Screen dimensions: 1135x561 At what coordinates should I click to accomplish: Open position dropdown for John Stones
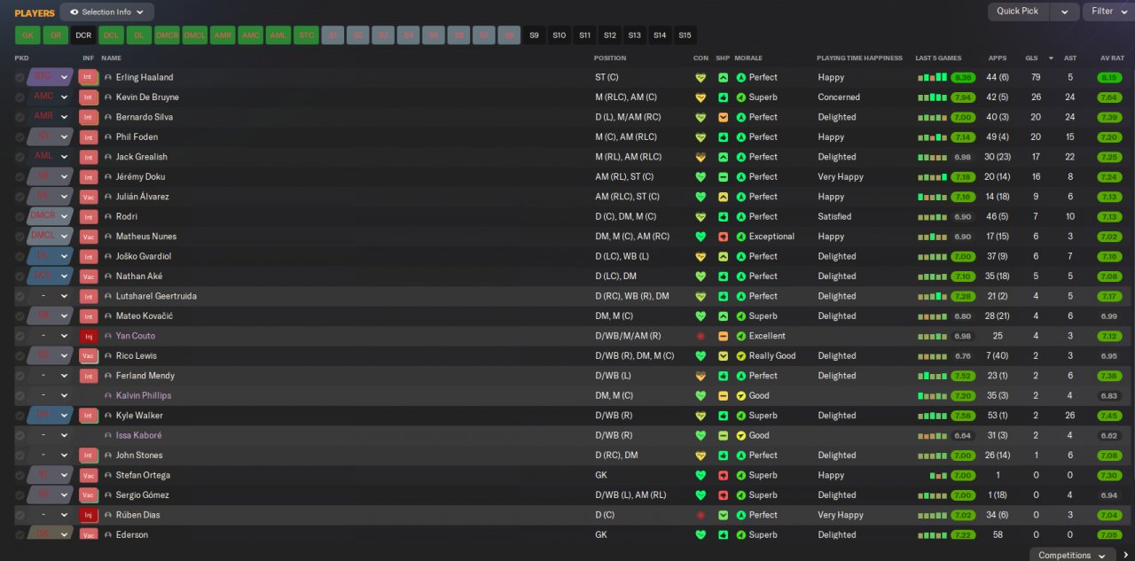pyautogui.click(x=64, y=456)
